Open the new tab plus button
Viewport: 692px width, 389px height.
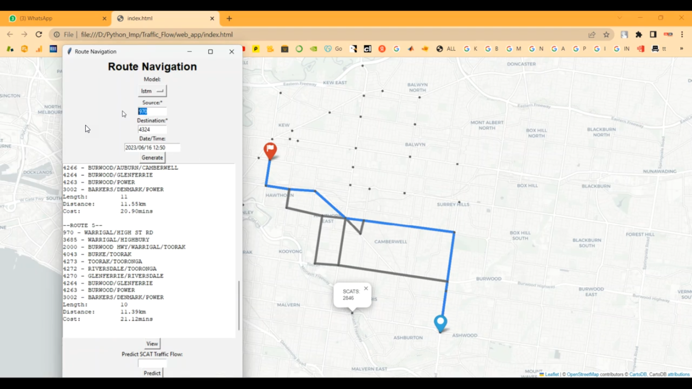tap(229, 18)
